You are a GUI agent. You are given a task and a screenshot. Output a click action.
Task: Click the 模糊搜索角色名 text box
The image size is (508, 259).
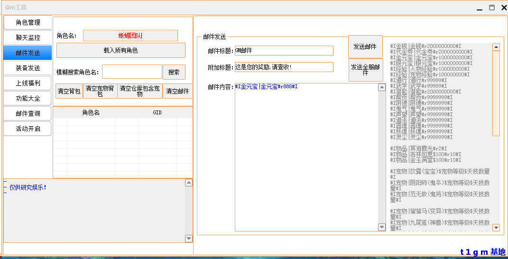[x=132, y=72]
